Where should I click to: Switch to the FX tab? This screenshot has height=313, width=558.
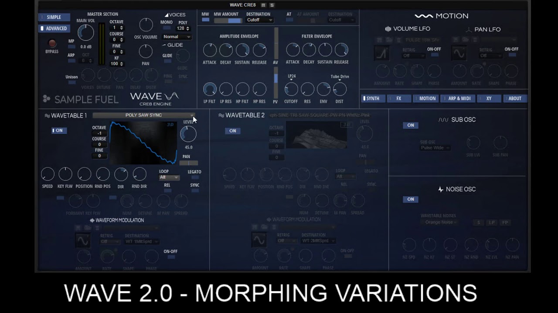[399, 99]
